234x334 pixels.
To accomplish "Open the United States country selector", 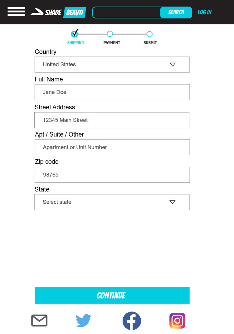I will click(x=112, y=65).
